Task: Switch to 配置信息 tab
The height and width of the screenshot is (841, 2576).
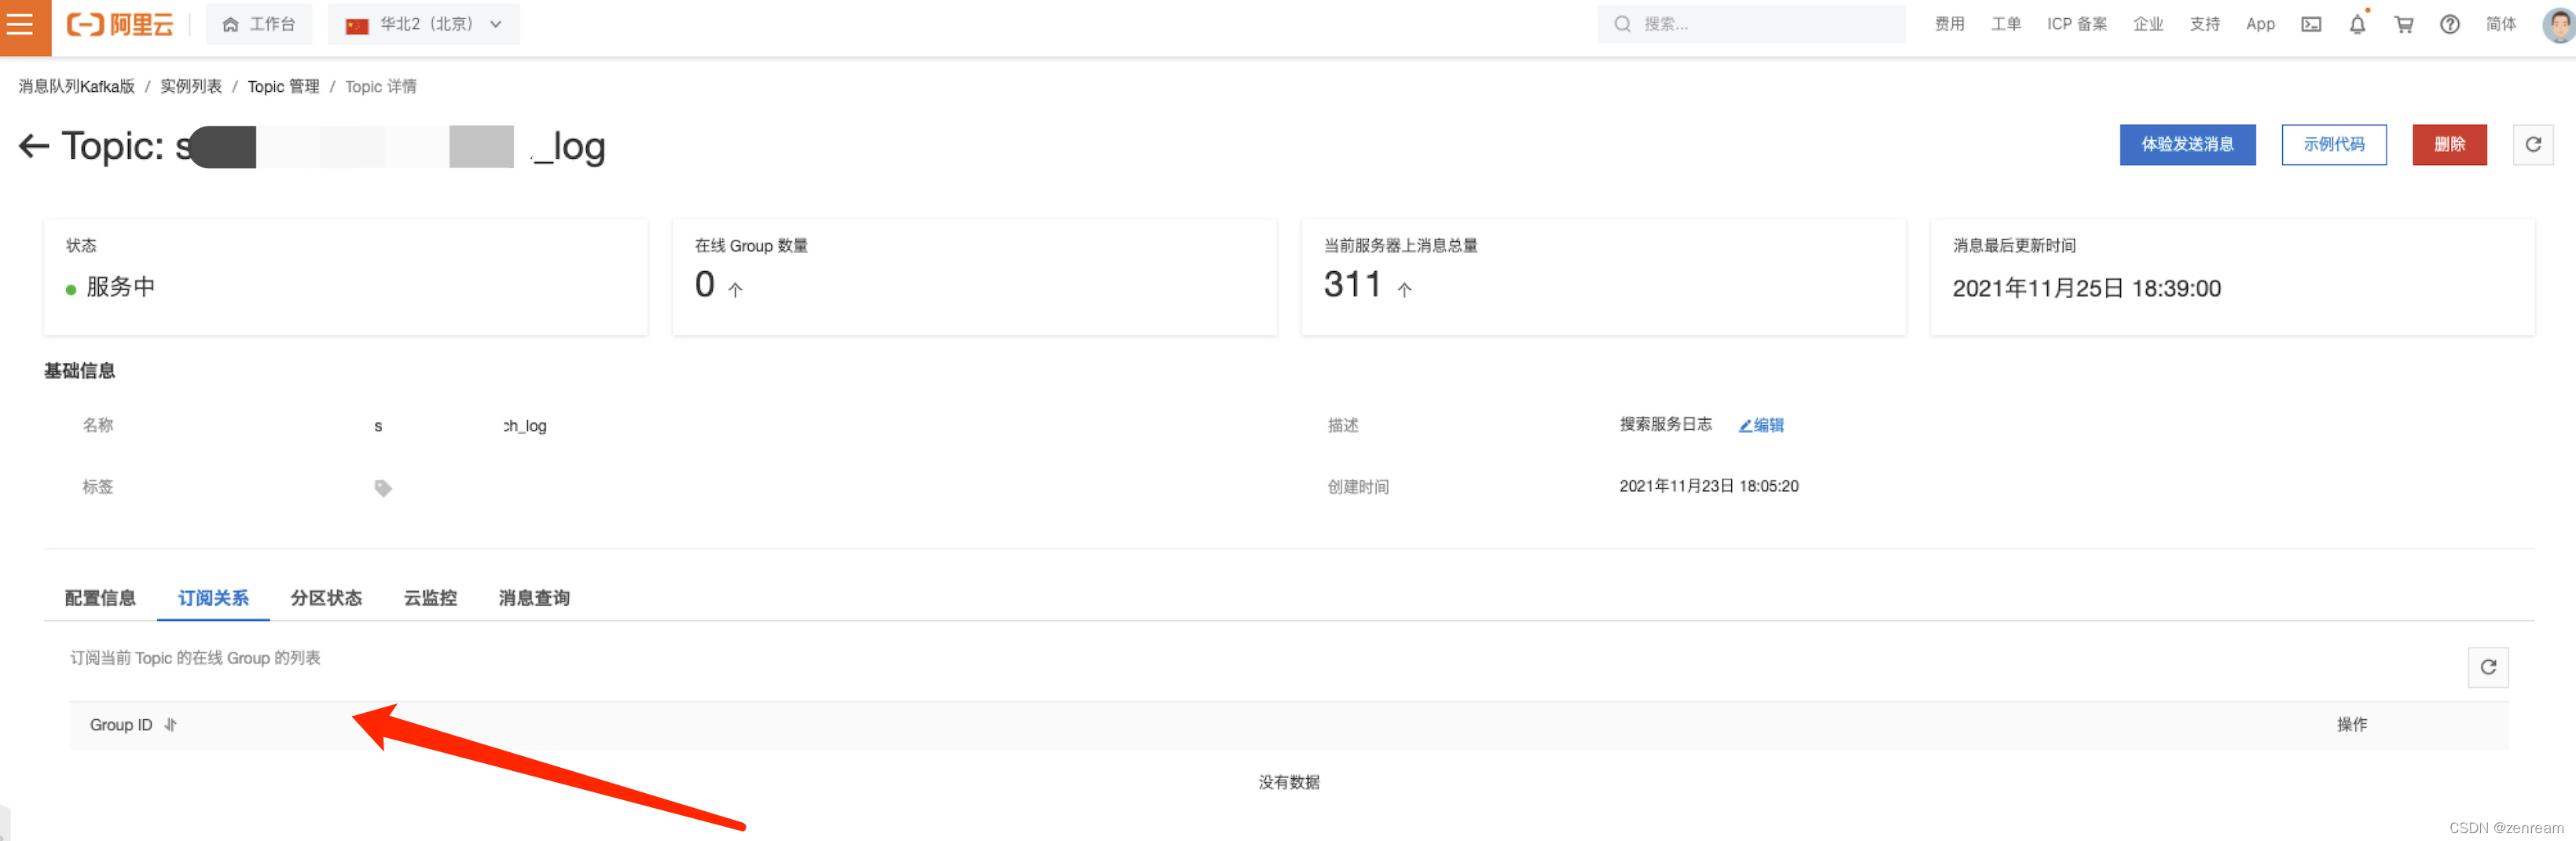Action: point(100,598)
